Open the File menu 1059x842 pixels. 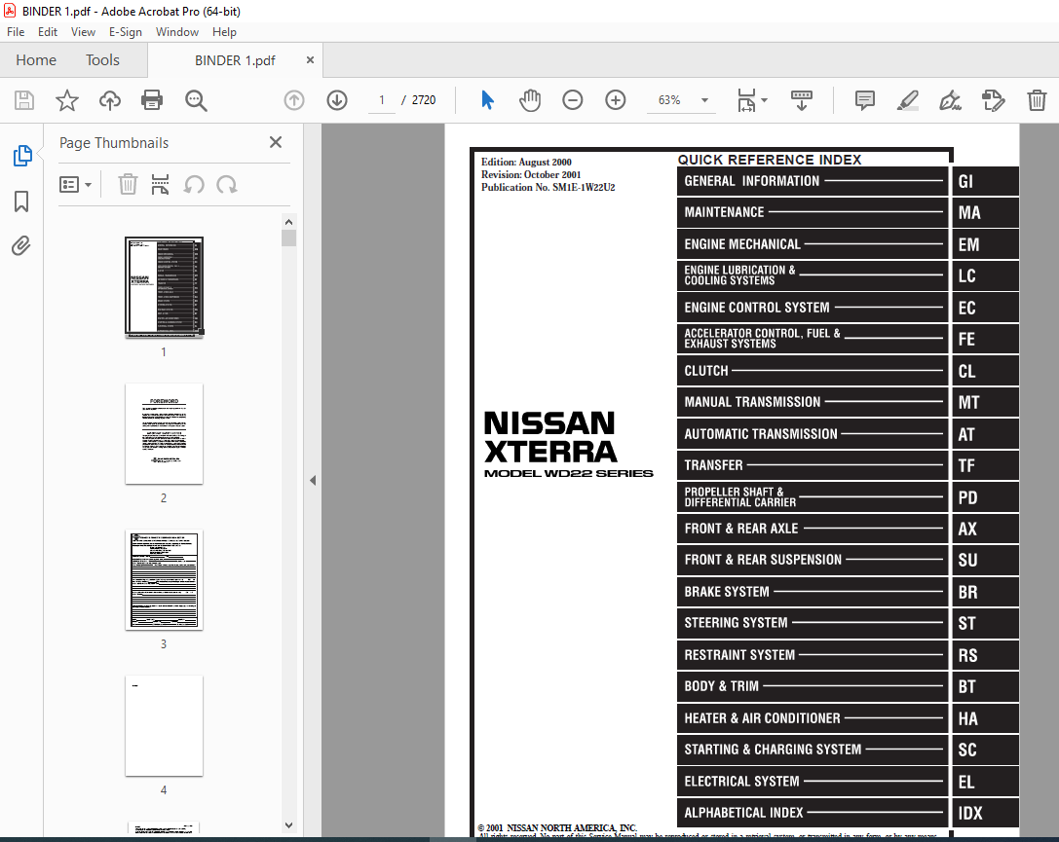[16, 32]
